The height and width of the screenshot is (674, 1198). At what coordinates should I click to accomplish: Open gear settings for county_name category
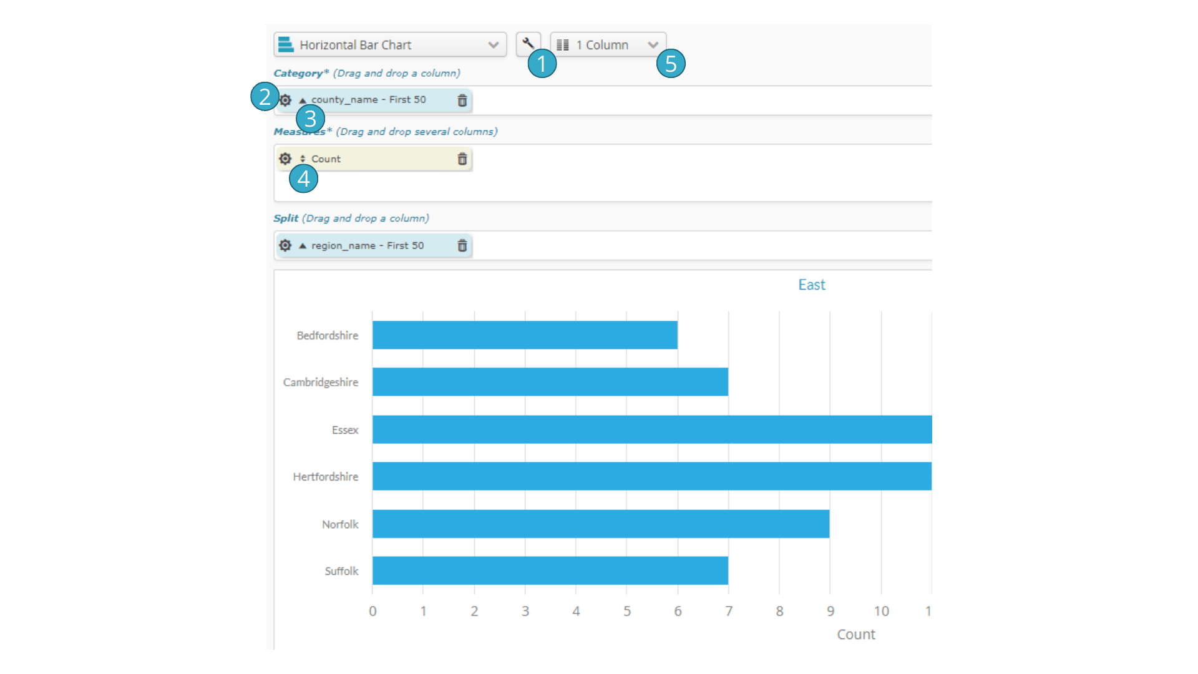285,100
